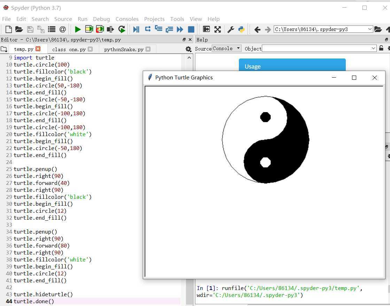Viewport: 390px width, 306px height.
Task: Open the working directory path dropdown
Action: pos(370,29)
